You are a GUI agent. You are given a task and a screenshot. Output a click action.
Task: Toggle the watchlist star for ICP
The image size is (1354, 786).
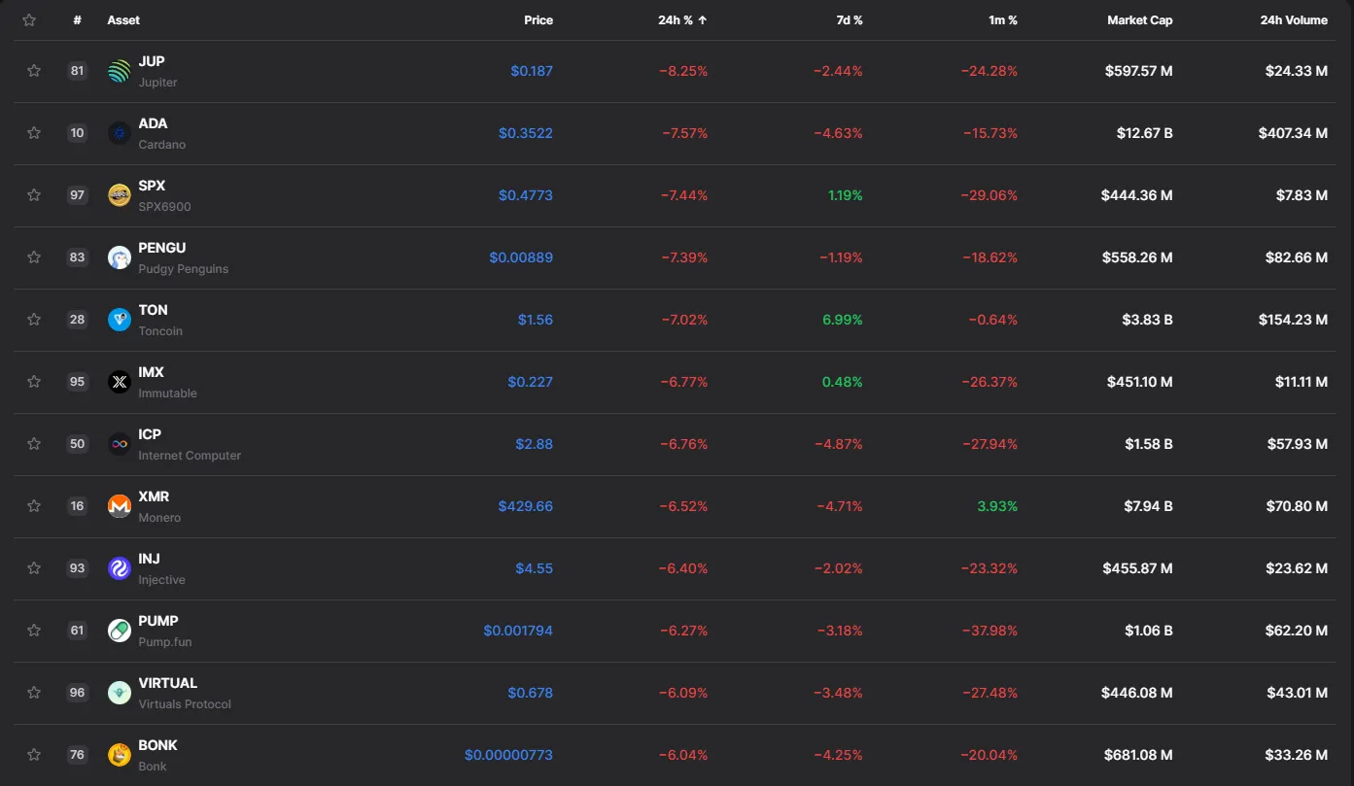point(34,444)
